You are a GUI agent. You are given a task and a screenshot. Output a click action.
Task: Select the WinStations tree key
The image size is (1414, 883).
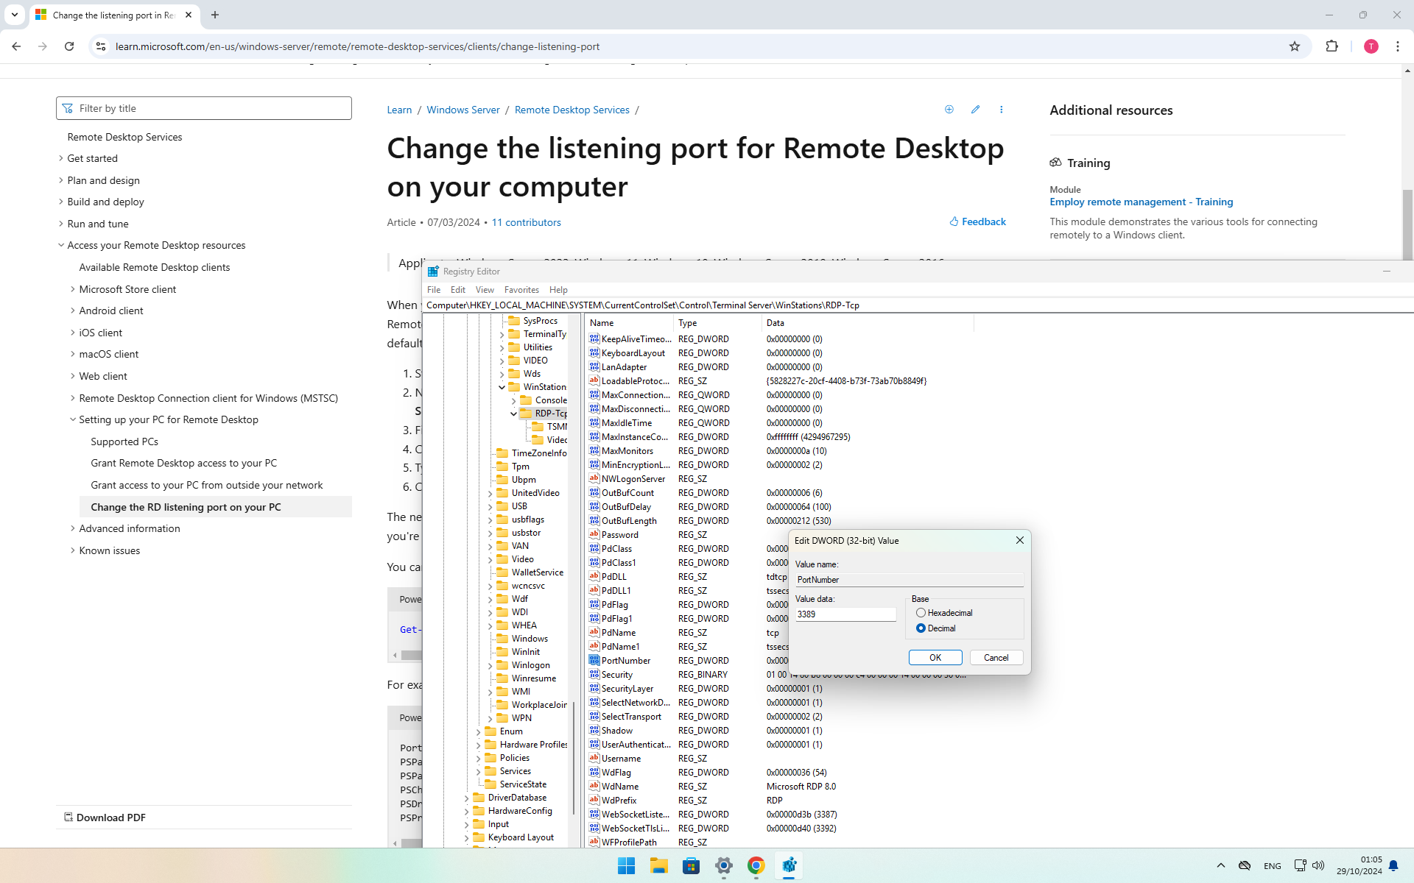tap(544, 387)
